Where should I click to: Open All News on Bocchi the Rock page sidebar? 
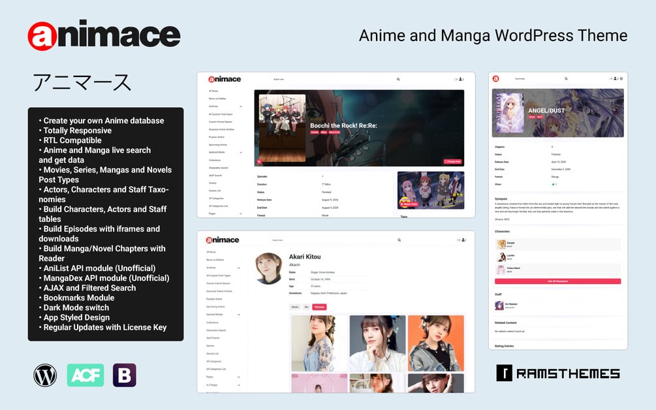point(213,91)
